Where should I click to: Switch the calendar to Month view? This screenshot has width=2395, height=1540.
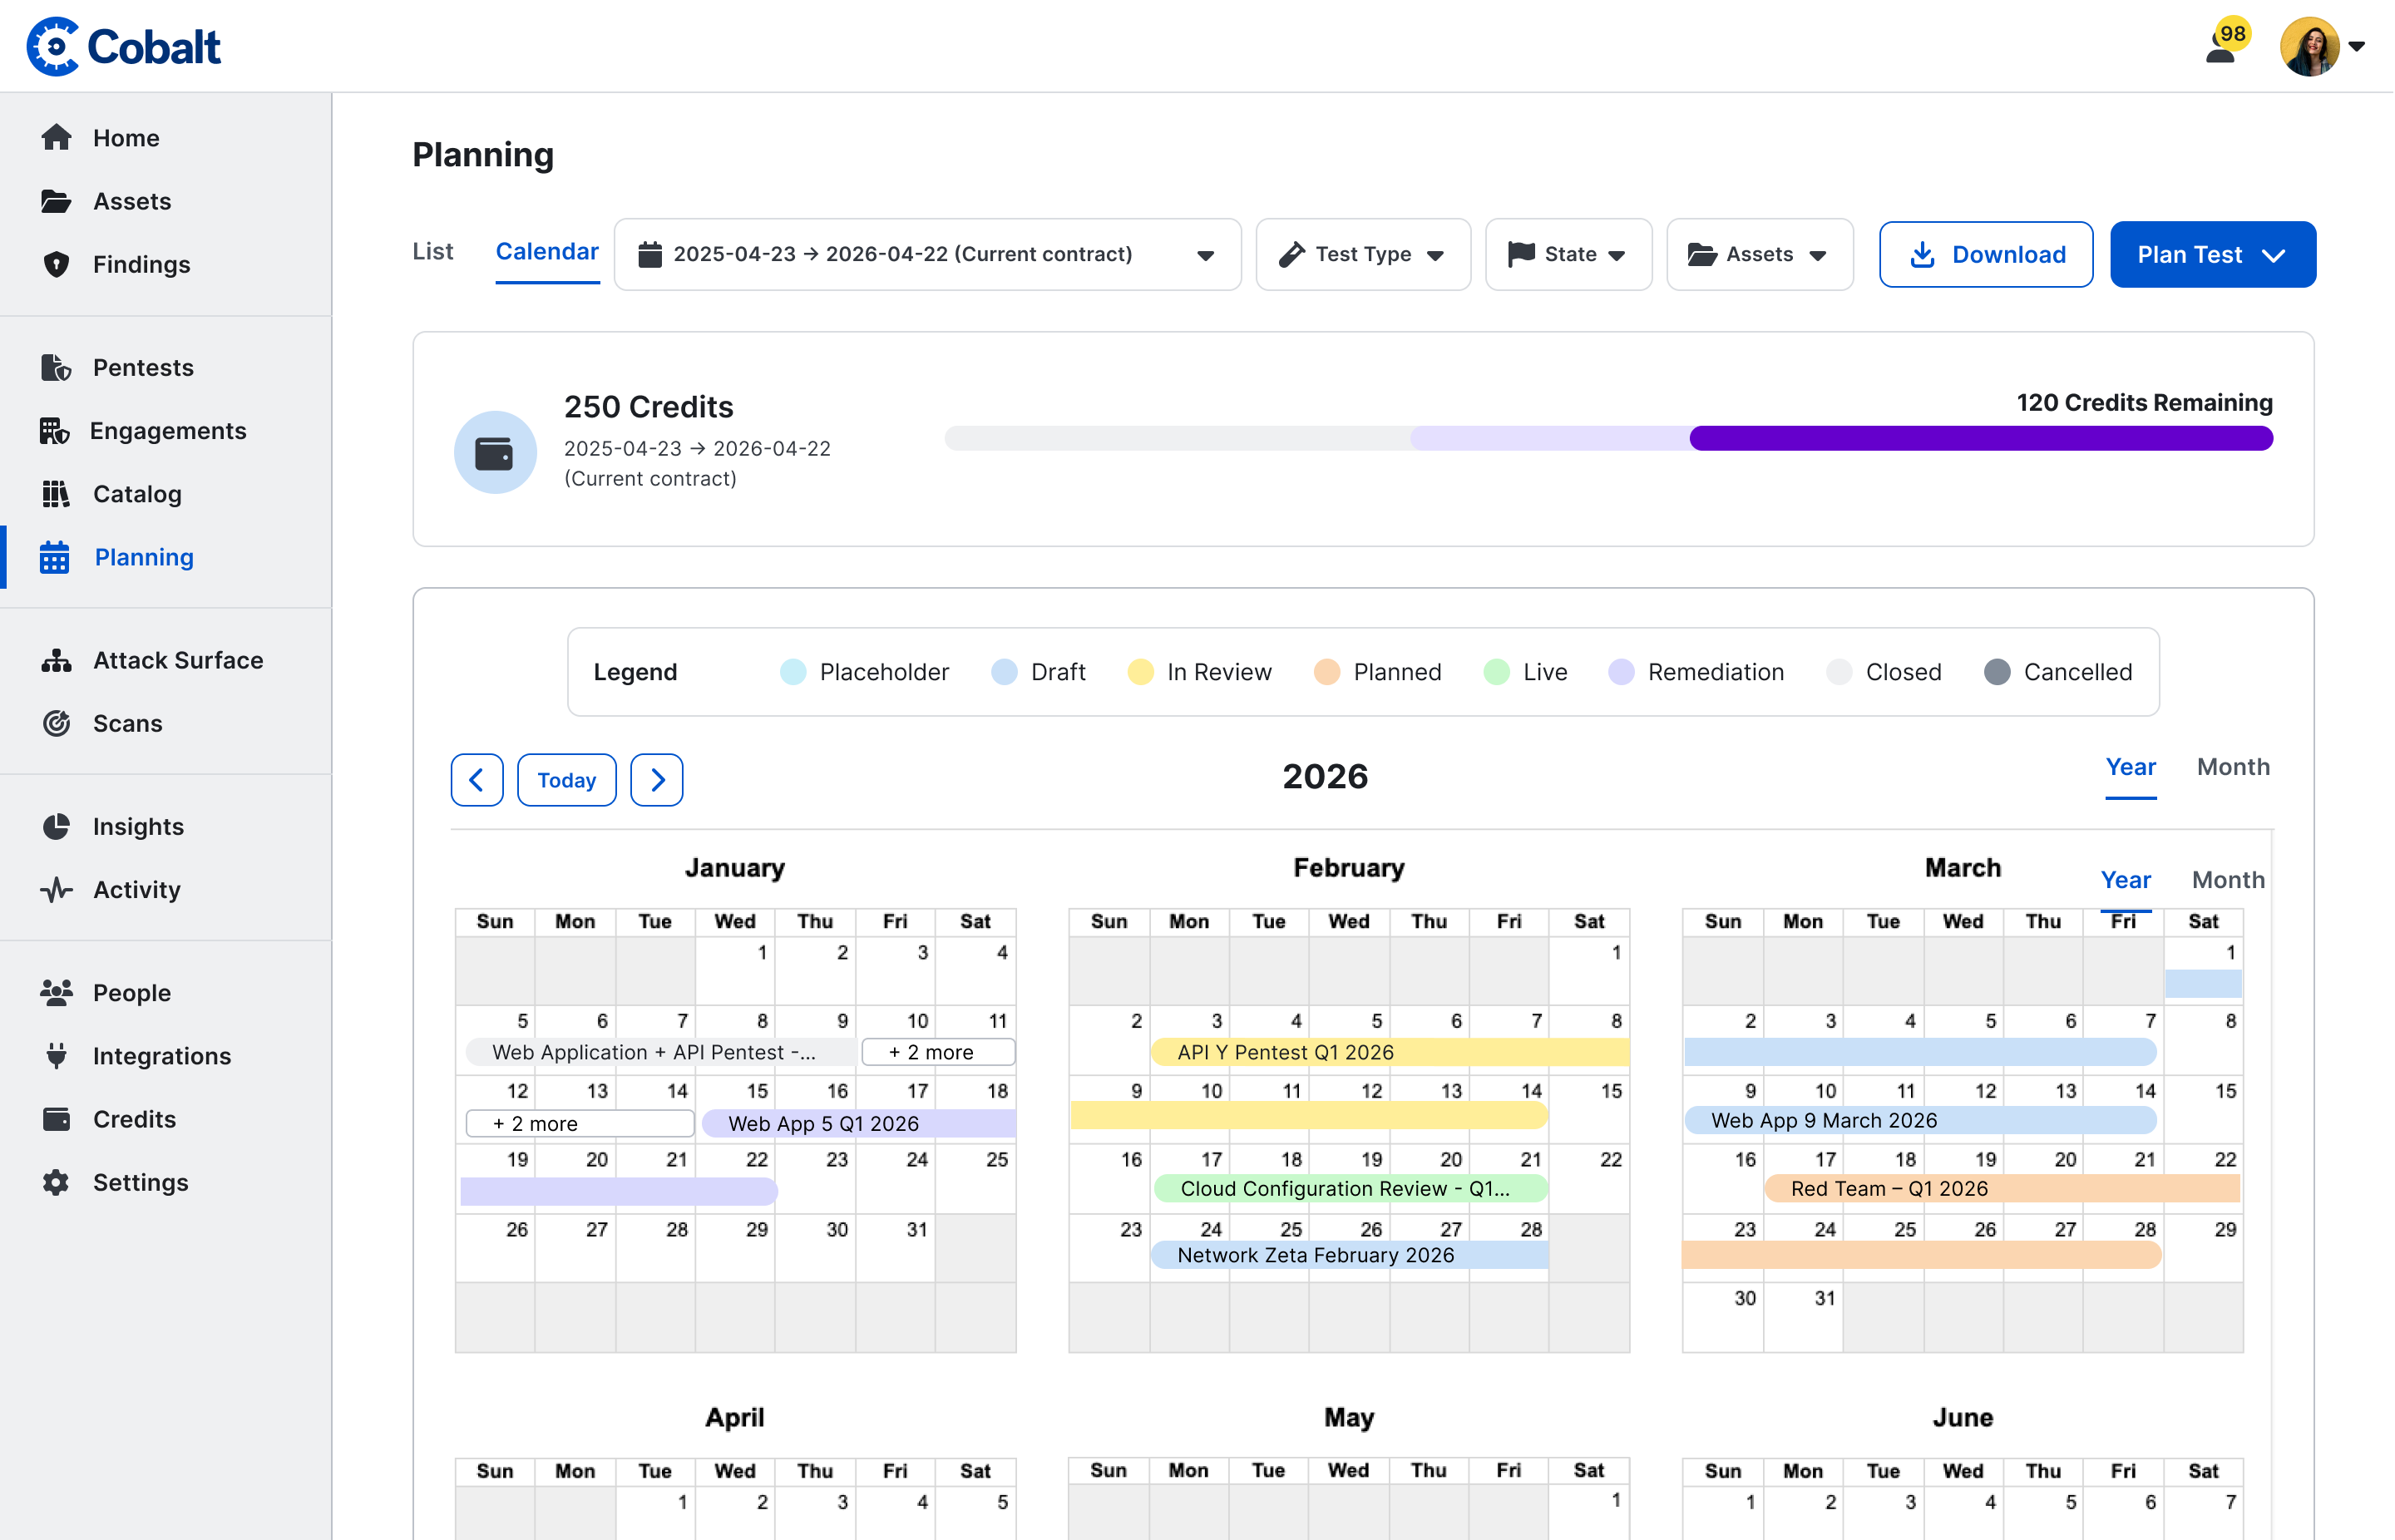tap(2232, 767)
